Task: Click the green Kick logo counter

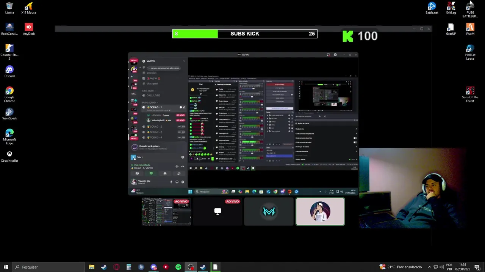Action: point(360,36)
